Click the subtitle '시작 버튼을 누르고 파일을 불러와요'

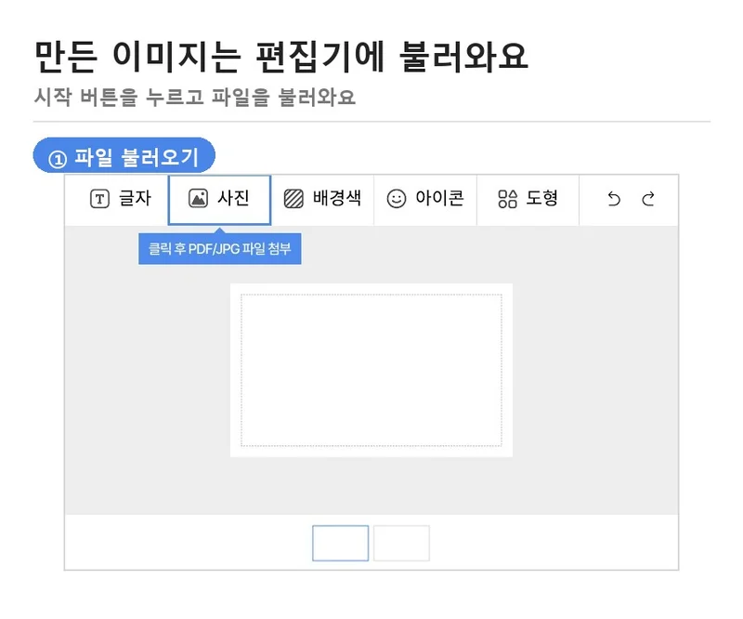coord(195,98)
